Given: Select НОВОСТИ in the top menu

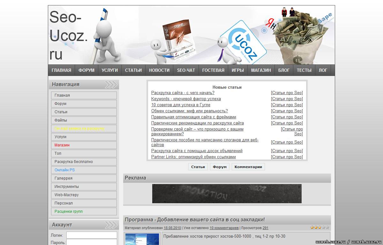Looking at the screenshot, I should click(159, 70).
